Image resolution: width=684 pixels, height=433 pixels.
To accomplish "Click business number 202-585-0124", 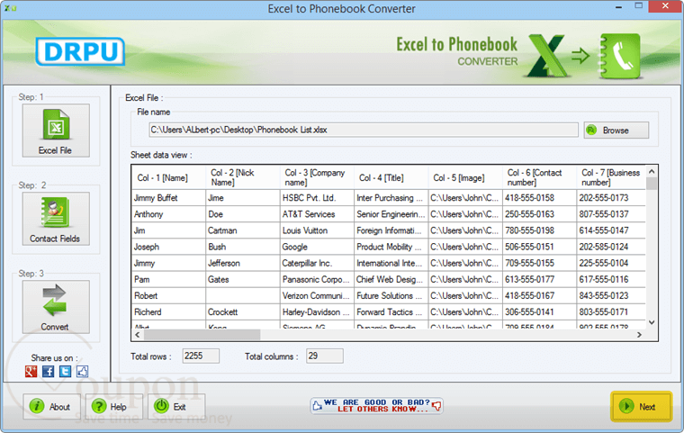I will 611,247.
